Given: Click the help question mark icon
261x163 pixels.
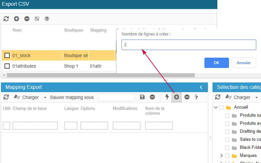Looking at the screenshot, I should (47, 19).
